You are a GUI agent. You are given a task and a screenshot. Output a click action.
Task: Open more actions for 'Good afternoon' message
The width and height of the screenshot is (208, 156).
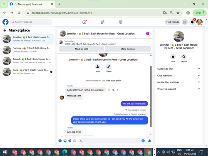[117, 90]
